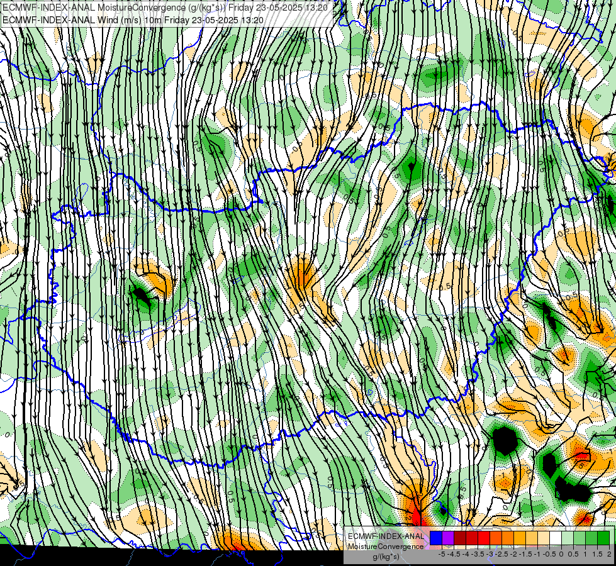Click the -1 legend tick label
The height and width of the screenshot is (566, 616).
tap(537, 554)
